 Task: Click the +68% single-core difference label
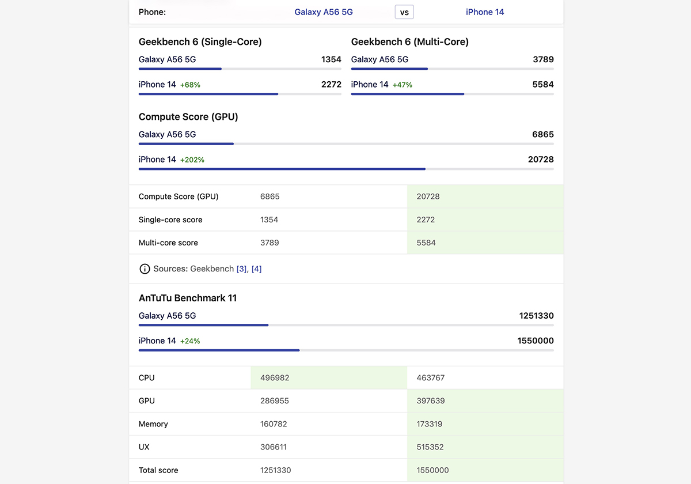(x=190, y=85)
